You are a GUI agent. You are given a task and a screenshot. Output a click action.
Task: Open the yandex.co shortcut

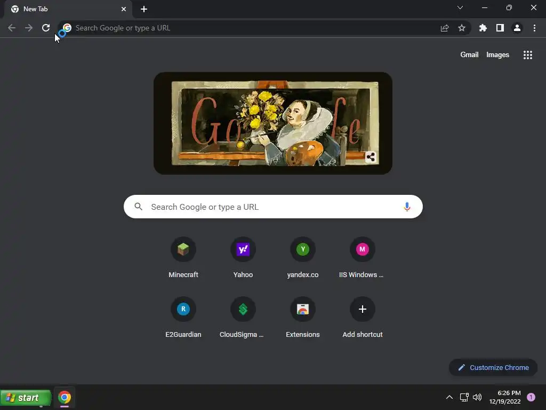[x=303, y=258]
